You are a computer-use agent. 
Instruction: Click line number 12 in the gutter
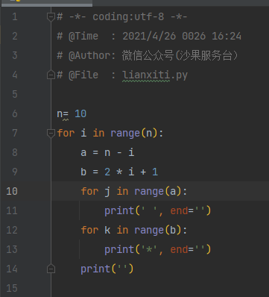[12, 230]
